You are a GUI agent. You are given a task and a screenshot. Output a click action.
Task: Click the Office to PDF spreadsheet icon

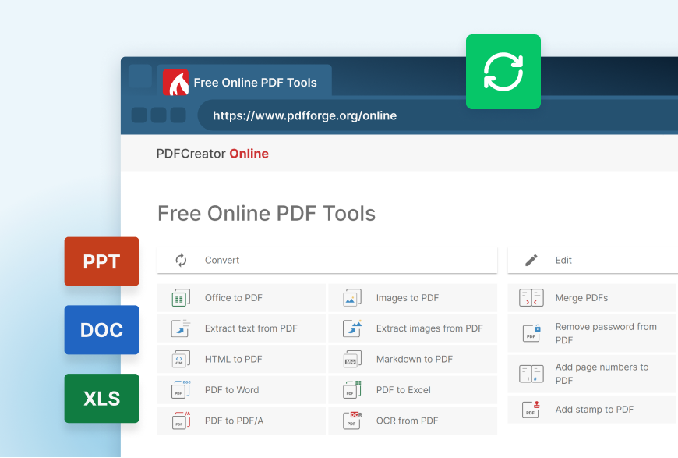point(181,298)
